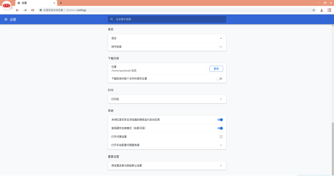This screenshot has width=334, height=176.
Task: Click the page vertical scrollbar thumb
Action: coord(333,148)
